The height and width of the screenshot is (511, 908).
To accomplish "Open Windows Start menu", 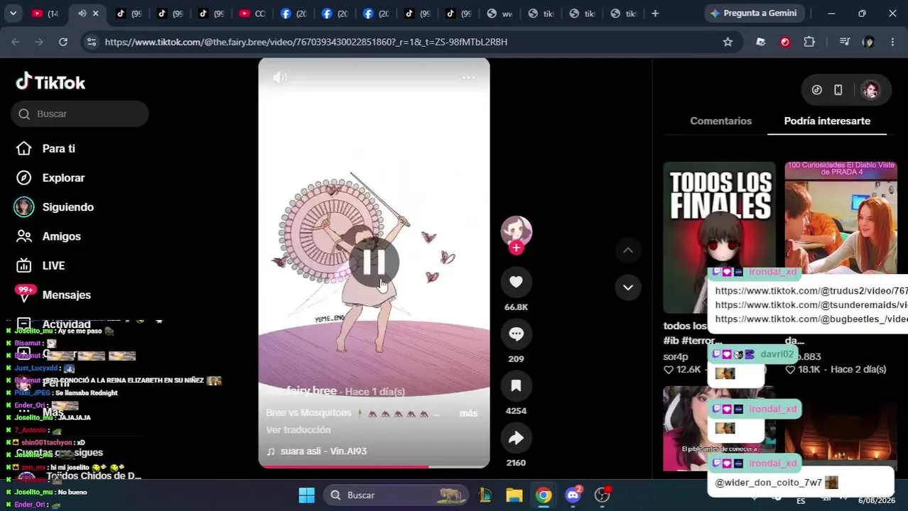I will click(306, 495).
